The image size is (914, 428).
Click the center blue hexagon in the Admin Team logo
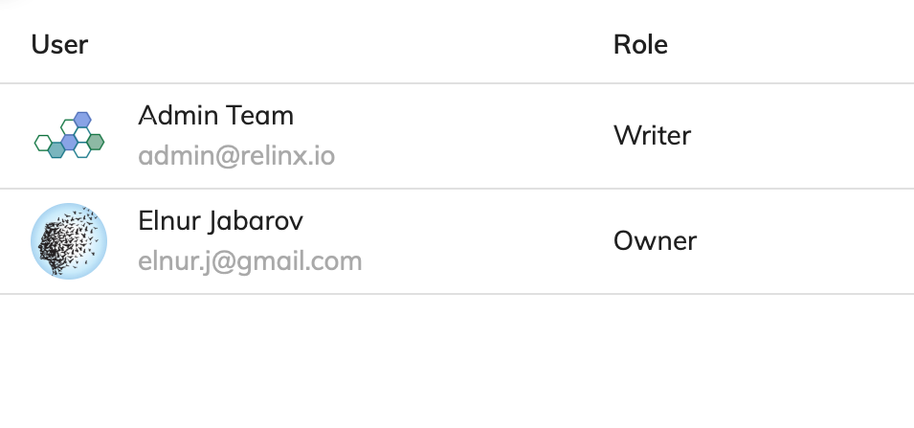point(69,143)
